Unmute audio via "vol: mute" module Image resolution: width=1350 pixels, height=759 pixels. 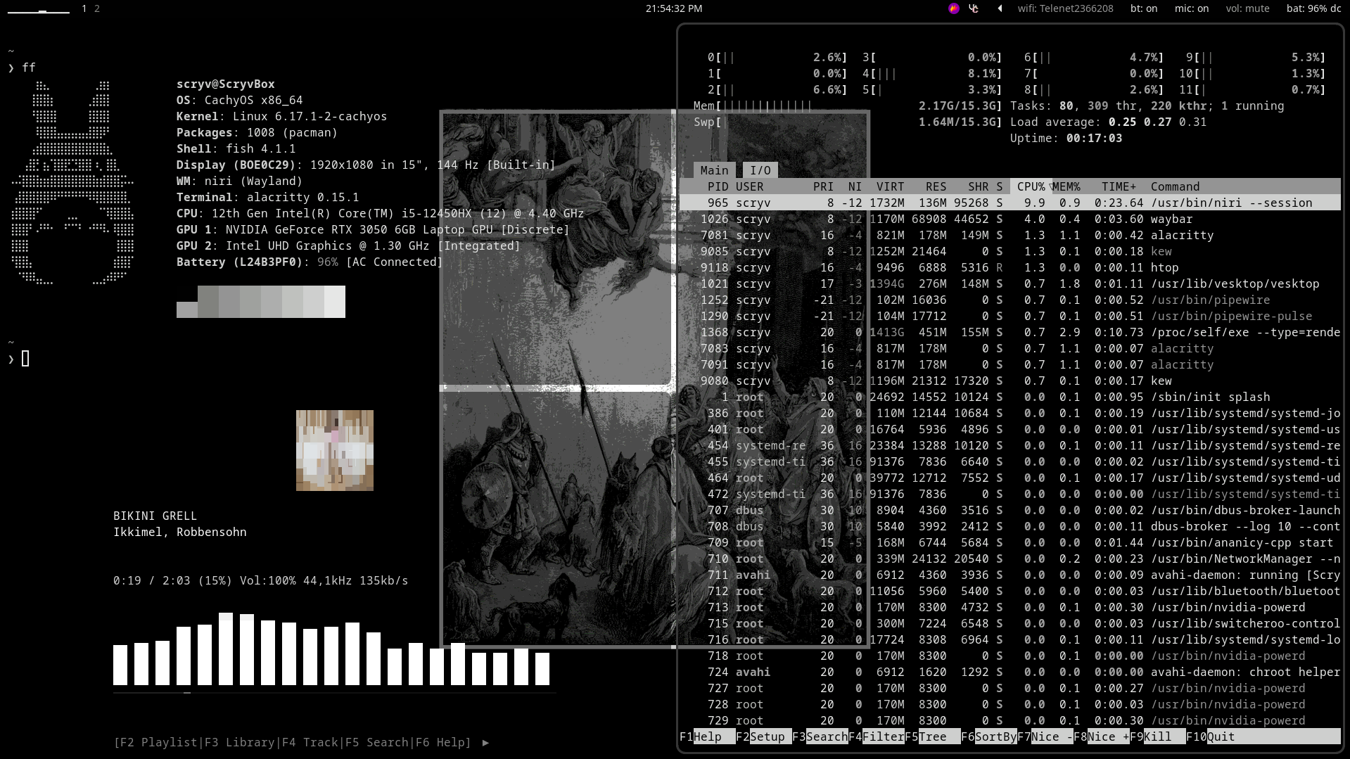click(1247, 8)
